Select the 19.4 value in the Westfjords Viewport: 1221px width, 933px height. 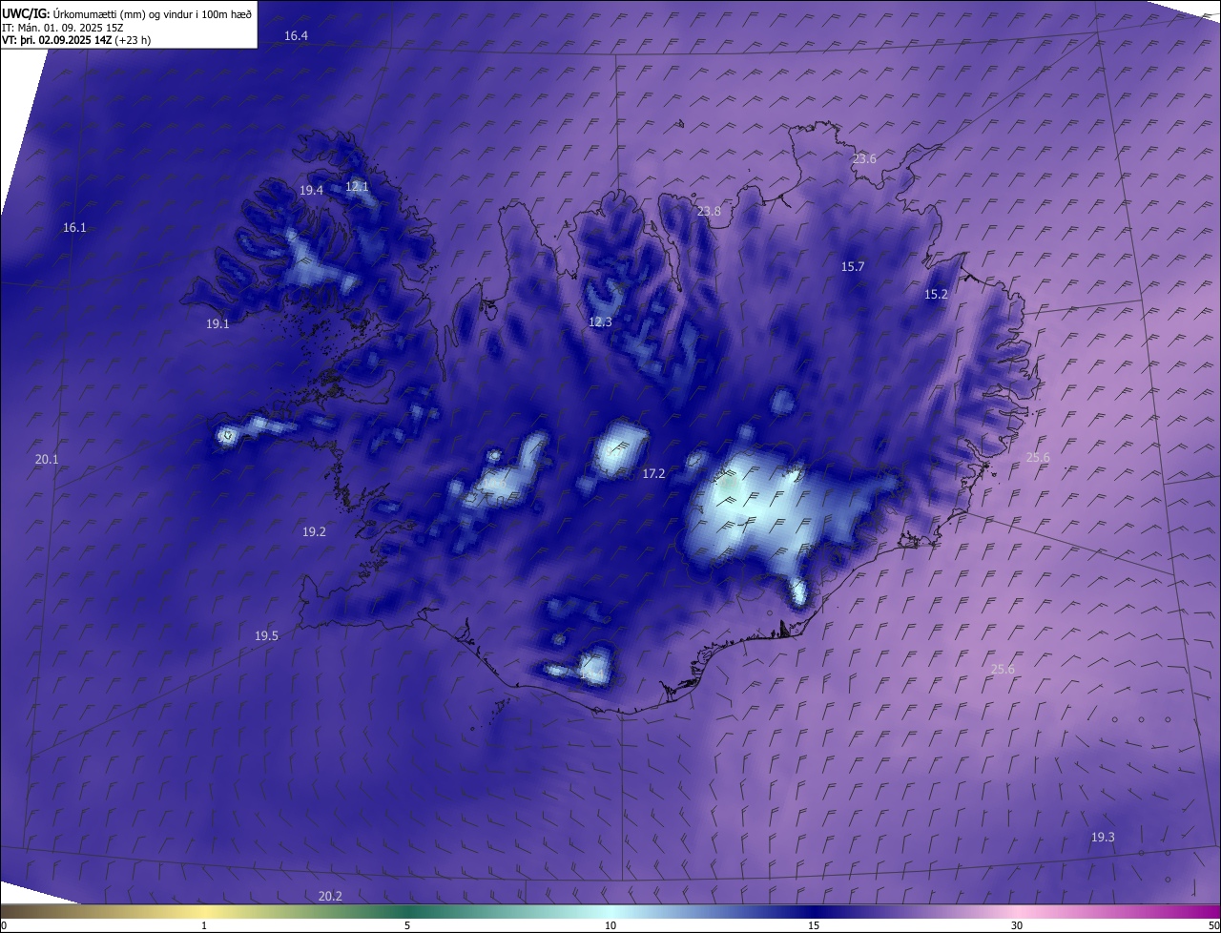[x=311, y=191]
